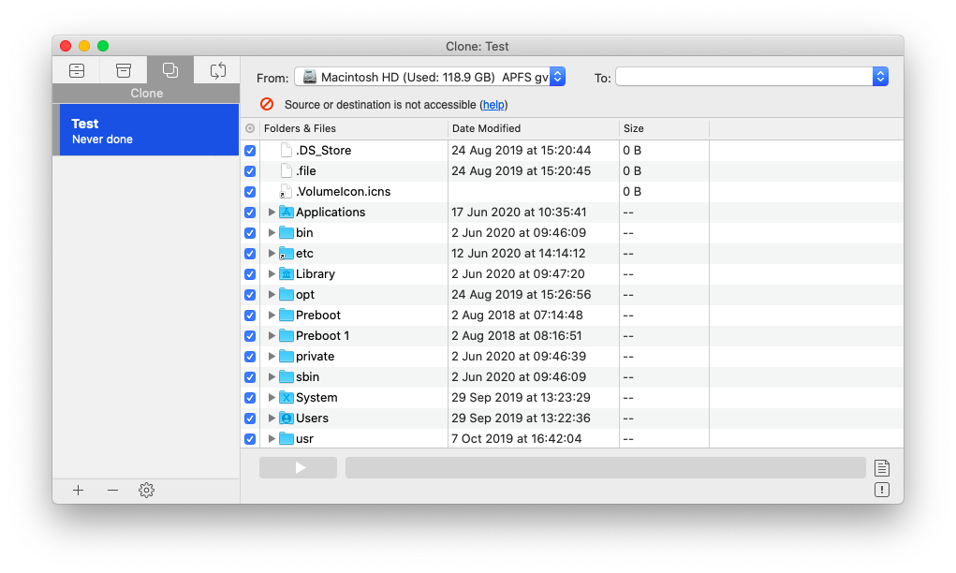Expand the opt folder

[x=272, y=294]
